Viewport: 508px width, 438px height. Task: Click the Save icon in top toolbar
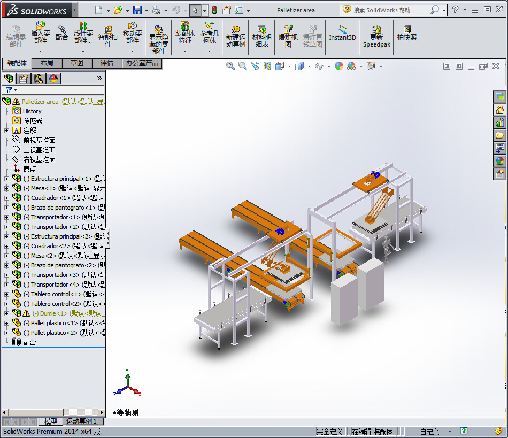[137, 10]
